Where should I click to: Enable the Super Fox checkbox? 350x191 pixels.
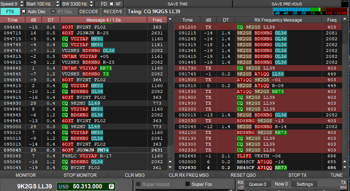point(187,184)
